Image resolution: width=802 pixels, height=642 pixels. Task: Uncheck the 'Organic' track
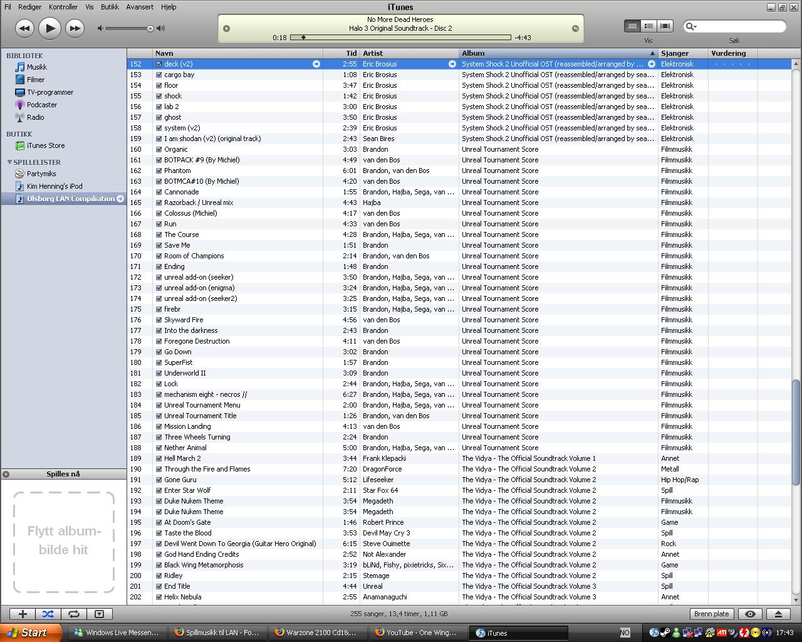pos(159,149)
